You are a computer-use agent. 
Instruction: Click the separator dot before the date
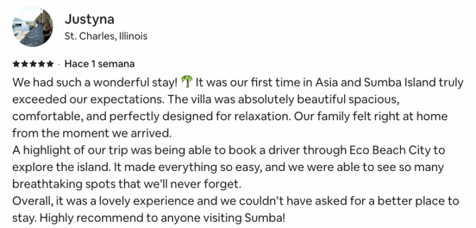[x=59, y=64]
